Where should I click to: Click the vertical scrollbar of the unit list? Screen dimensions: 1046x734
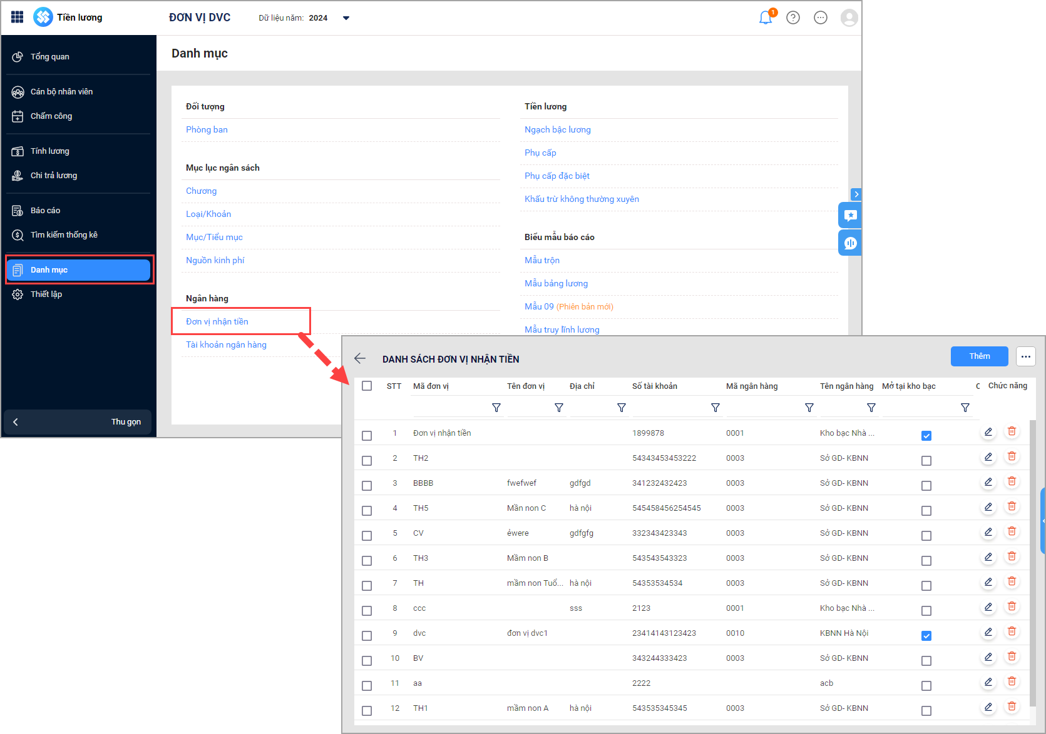(x=1032, y=563)
